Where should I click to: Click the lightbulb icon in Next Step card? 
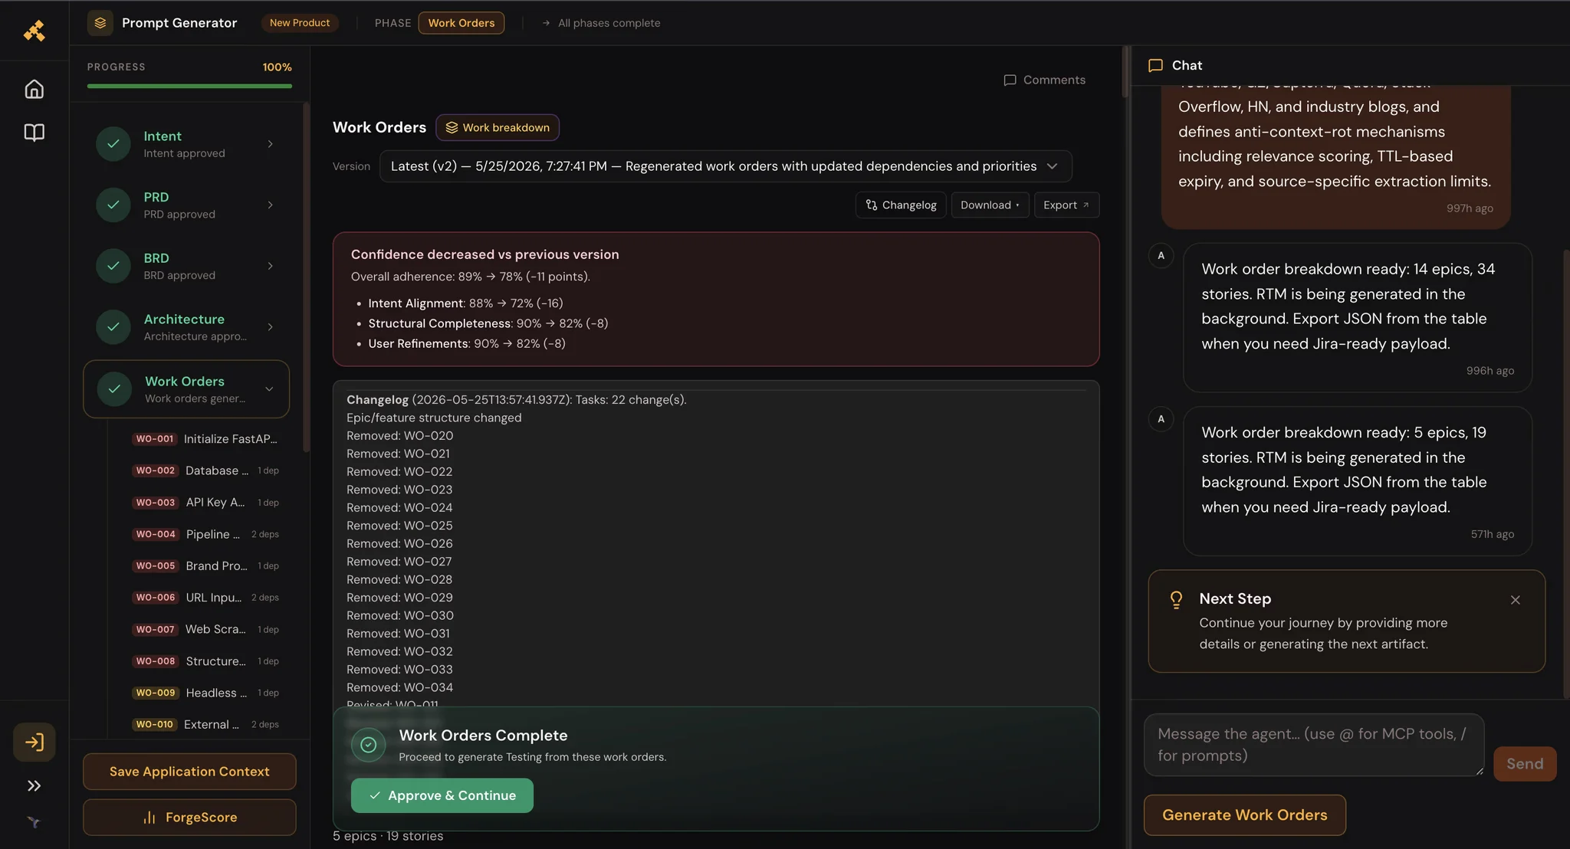(x=1176, y=599)
